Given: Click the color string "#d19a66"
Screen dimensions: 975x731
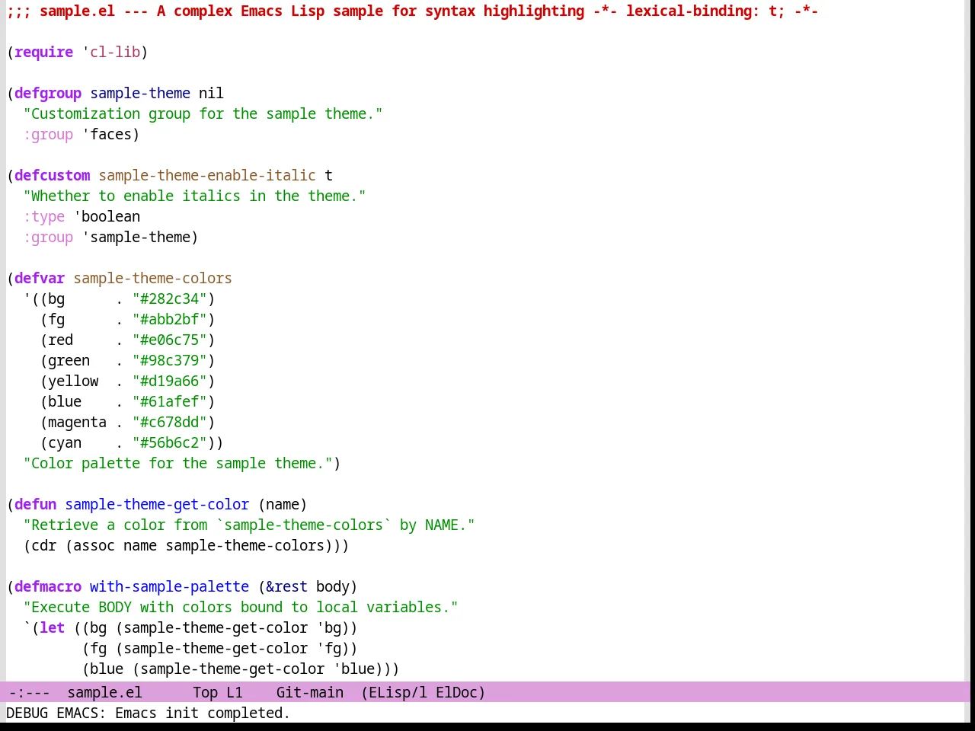Looking at the screenshot, I should click(169, 381).
